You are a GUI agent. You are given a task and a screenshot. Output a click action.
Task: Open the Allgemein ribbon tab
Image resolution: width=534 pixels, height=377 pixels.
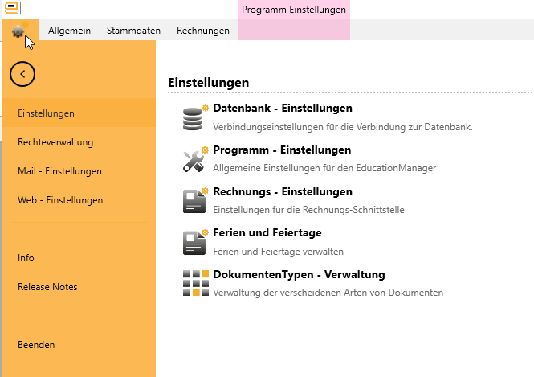point(69,31)
